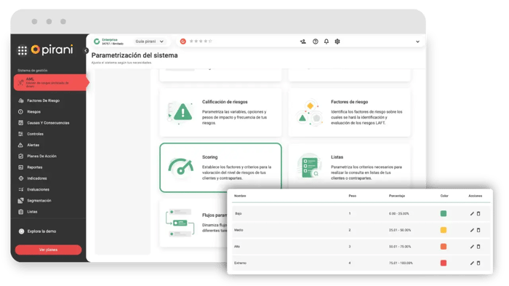
Task: Edit the Bajo row with pencil icon
Action: point(472,213)
